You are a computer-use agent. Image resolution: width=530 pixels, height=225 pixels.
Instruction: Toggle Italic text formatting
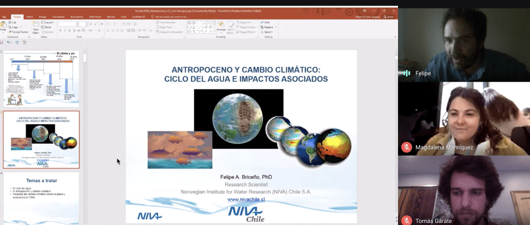65,31
